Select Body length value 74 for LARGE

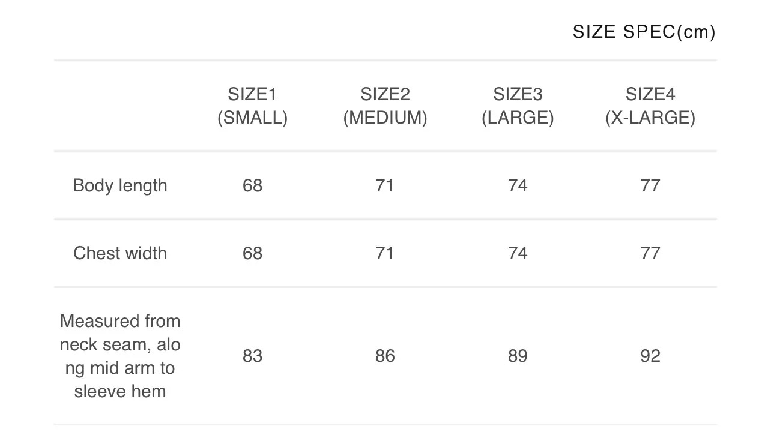(518, 185)
